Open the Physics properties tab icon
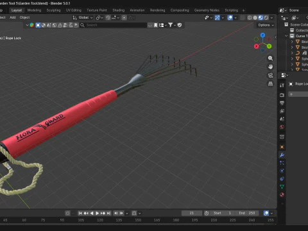Viewport: 308px width, 231px height. coord(282,171)
